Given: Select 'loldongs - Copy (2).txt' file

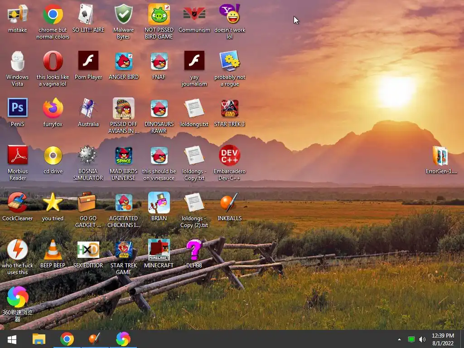Looking at the screenshot, I should 194,203.
